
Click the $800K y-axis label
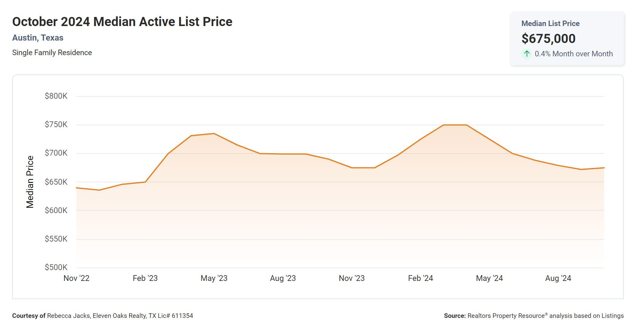tap(56, 96)
